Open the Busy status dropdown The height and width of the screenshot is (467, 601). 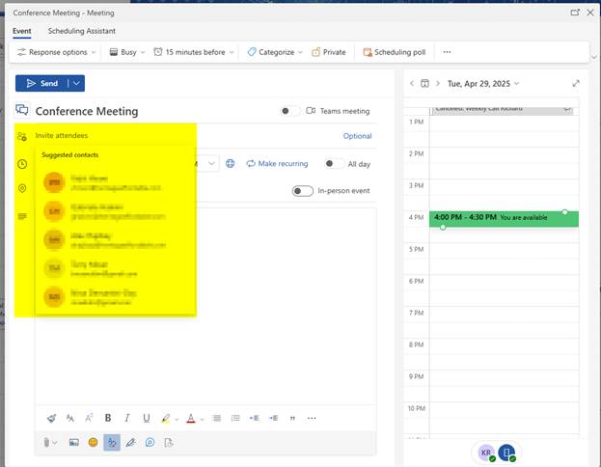click(x=127, y=52)
